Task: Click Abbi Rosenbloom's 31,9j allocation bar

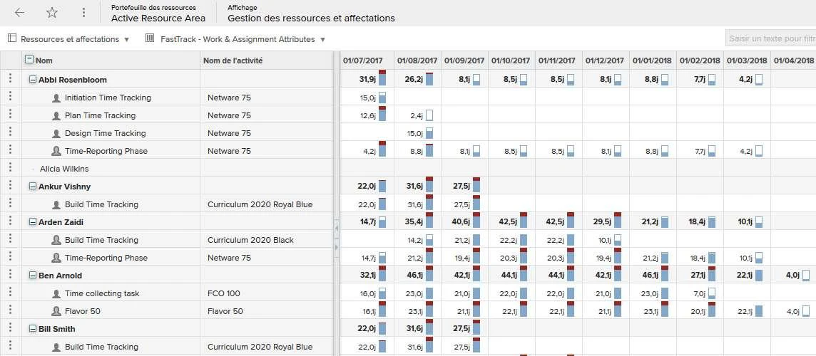Action: 382,78
